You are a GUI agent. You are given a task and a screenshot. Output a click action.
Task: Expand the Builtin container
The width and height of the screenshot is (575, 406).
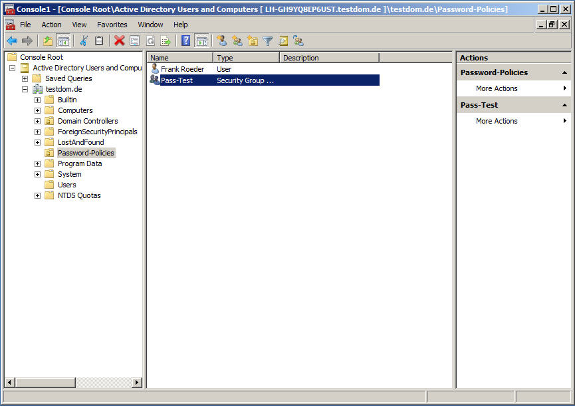pos(37,100)
